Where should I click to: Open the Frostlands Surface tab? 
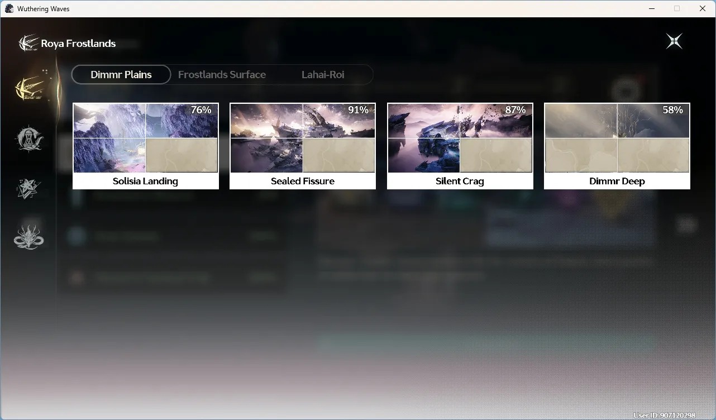pos(222,74)
